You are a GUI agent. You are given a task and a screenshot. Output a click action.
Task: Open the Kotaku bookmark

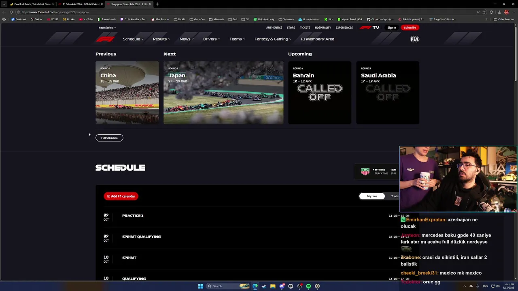click(69, 19)
